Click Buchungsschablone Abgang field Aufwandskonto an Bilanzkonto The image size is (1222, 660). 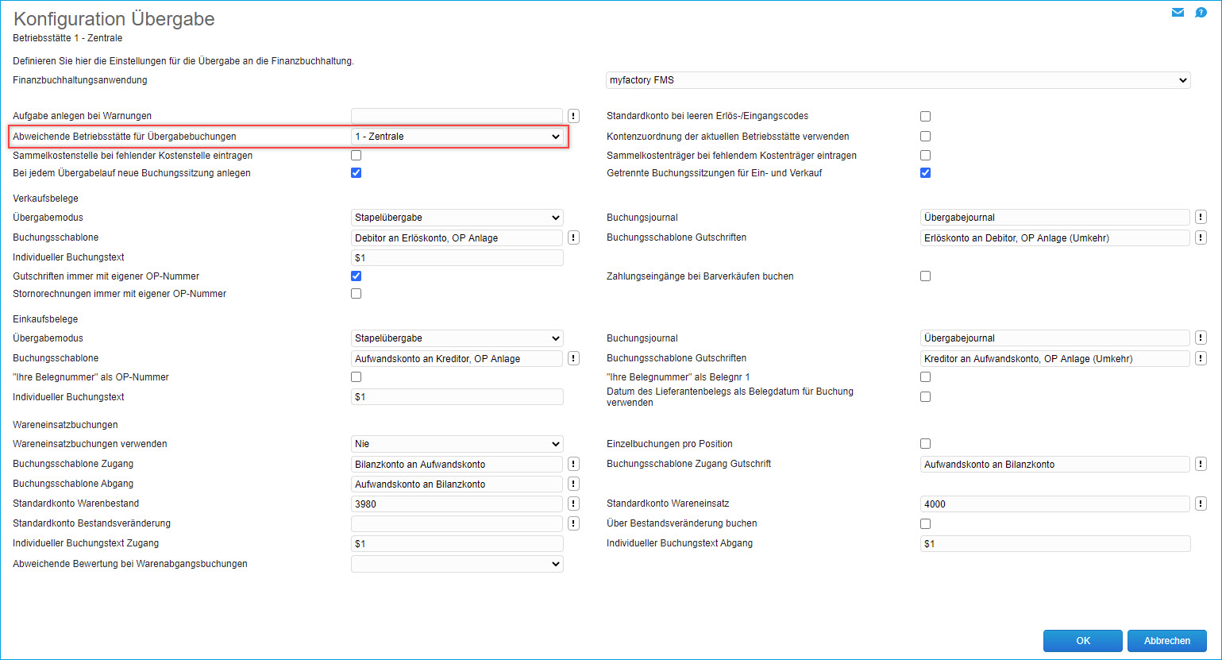pos(457,484)
